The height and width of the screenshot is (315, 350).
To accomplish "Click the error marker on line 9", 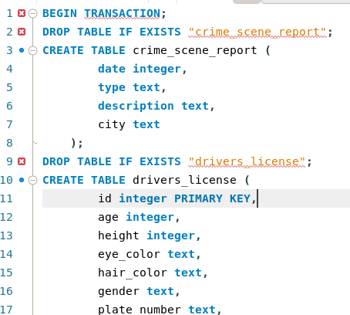I will click(x=22, y=161).
